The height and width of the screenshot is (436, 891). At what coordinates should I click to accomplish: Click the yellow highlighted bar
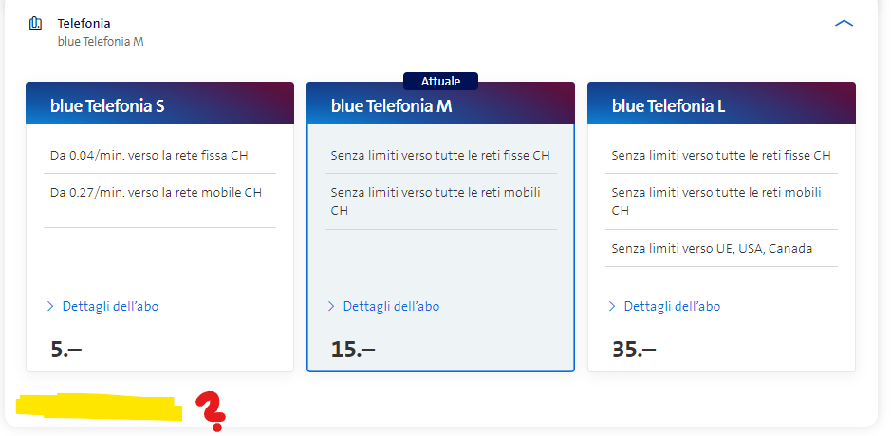[x=98, y=408]
